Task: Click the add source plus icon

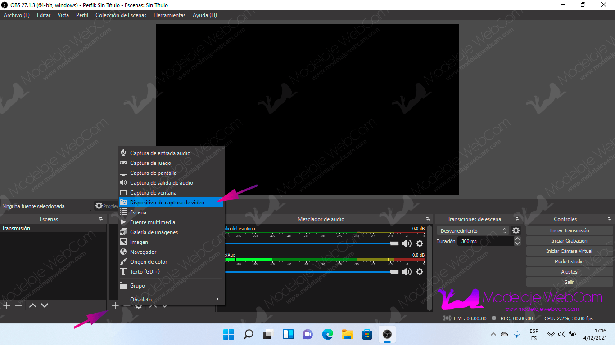Action: (x=115, y=305)
